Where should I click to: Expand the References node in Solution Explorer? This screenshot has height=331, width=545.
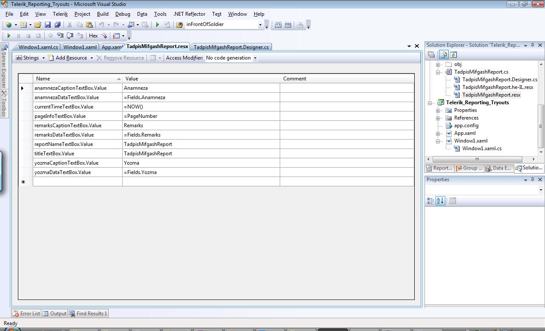[x=438, y=118]
